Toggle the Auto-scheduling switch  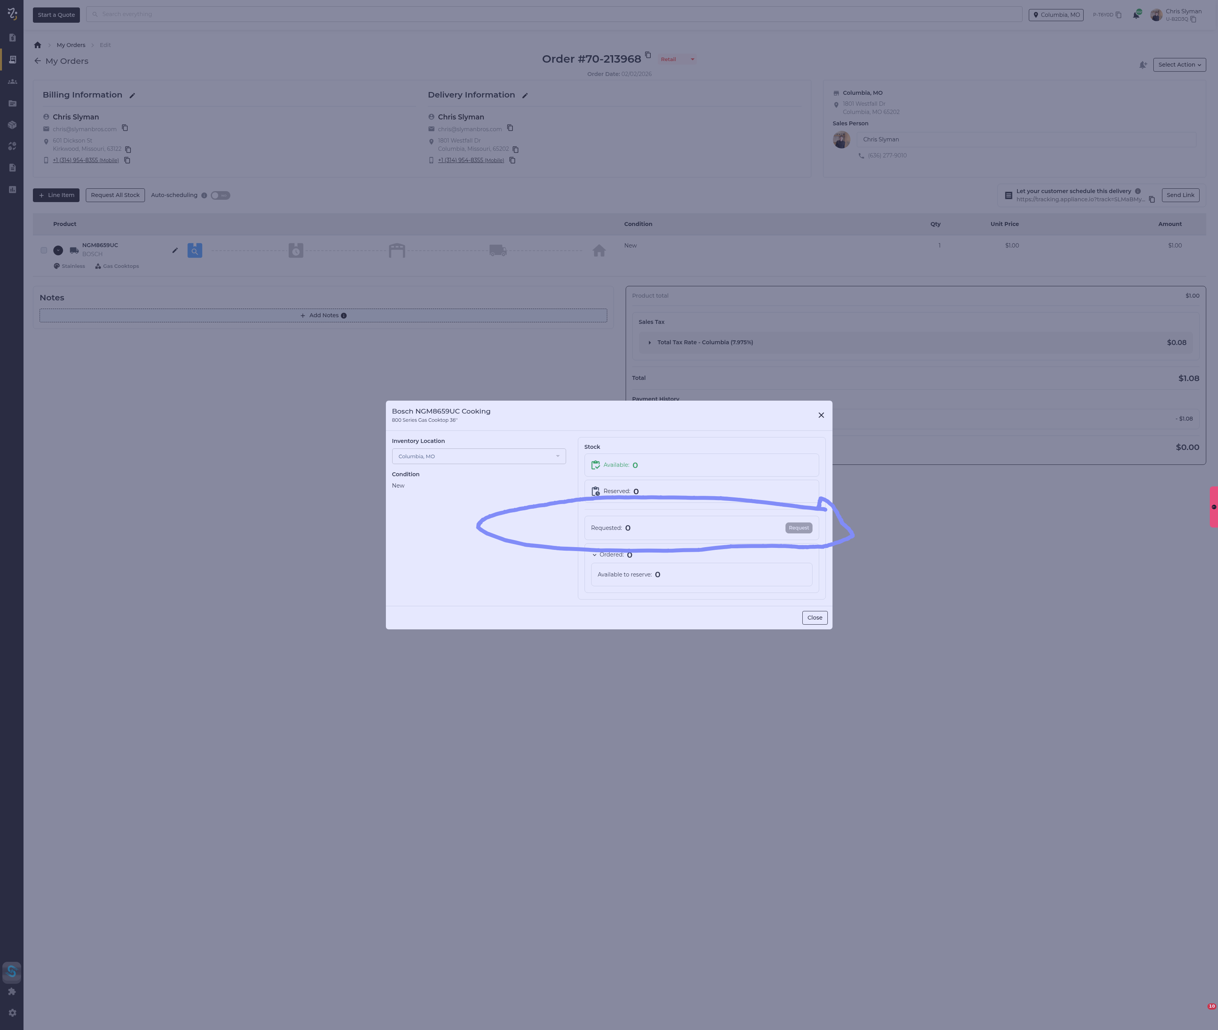[x=220, y=195]
